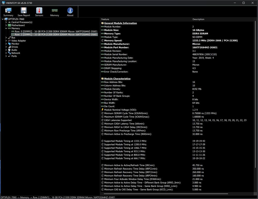Click the Video Adapter card icon
The width and height of the screenshot is (258, 199).
tap(9, 41)
